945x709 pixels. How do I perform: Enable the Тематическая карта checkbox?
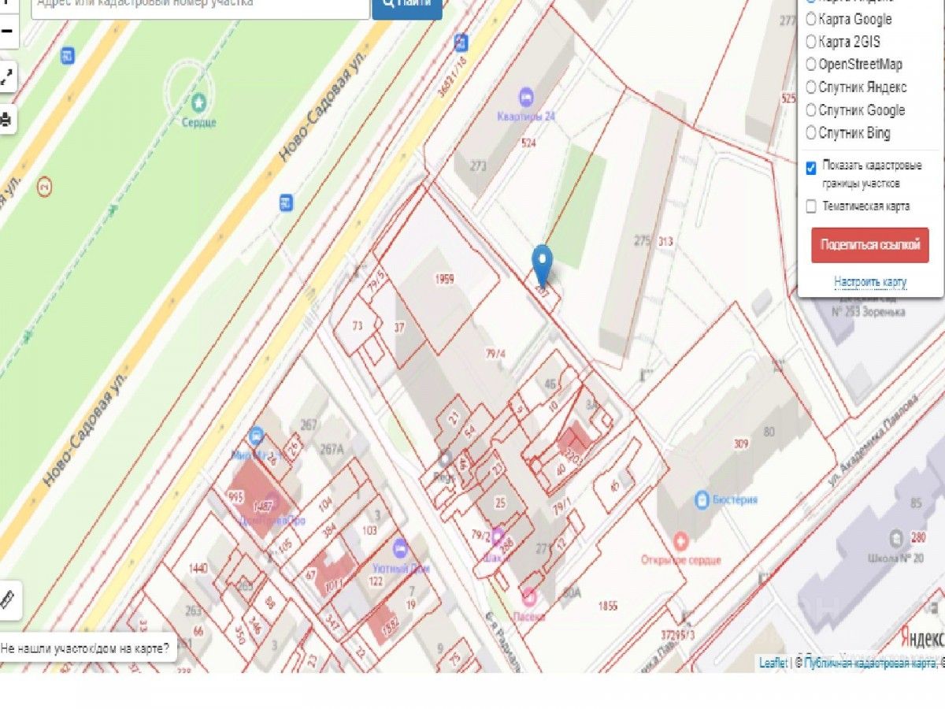(x=811, y=206)
